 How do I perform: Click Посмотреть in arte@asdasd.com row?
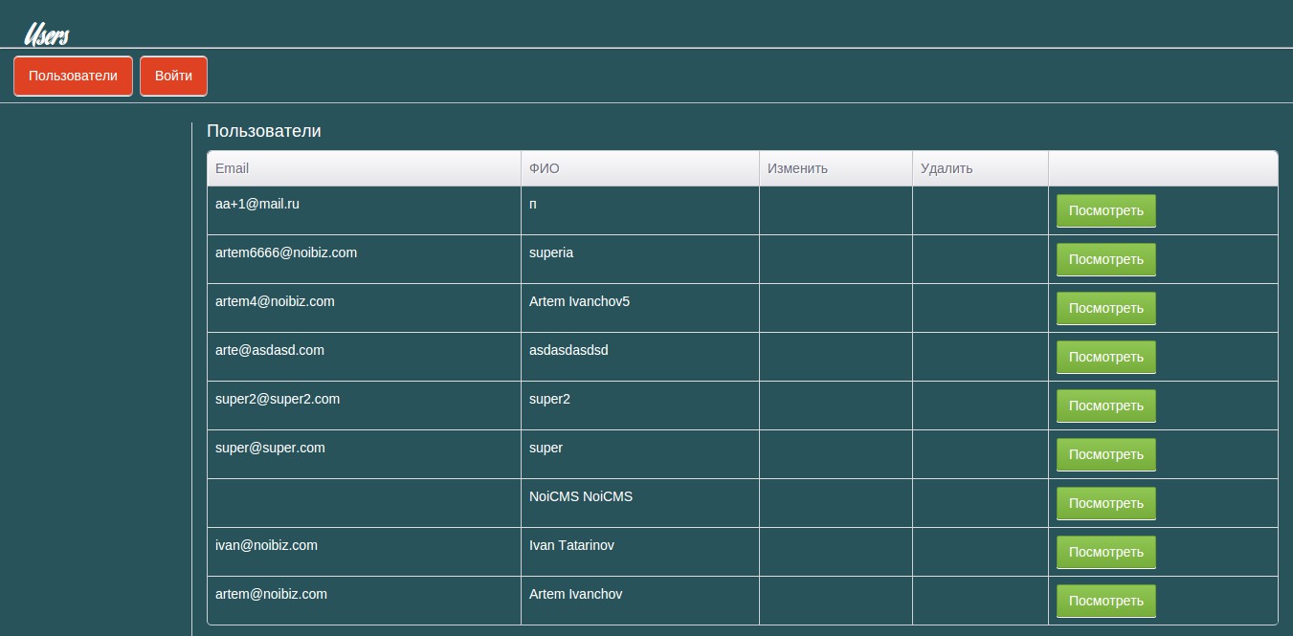pyautogui.click(x=1105, y=358)
